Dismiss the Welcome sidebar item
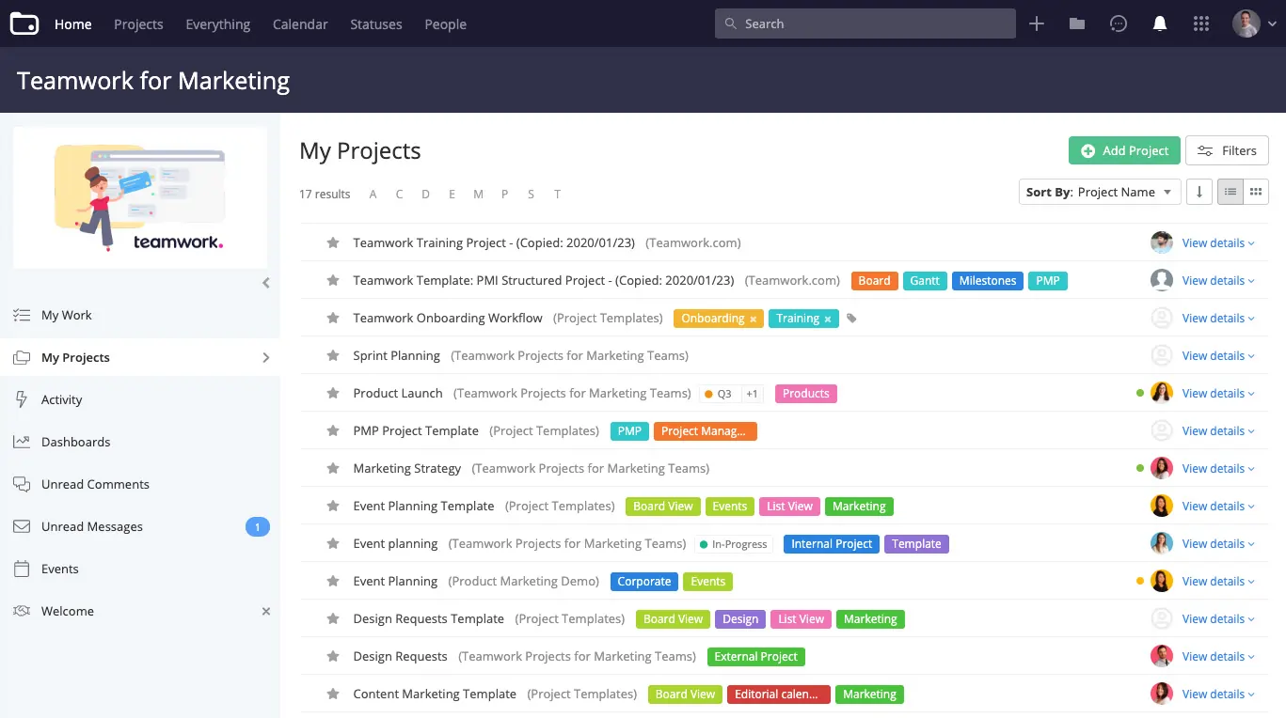This screenshot has height=718, width=1286. click(266, 611)
